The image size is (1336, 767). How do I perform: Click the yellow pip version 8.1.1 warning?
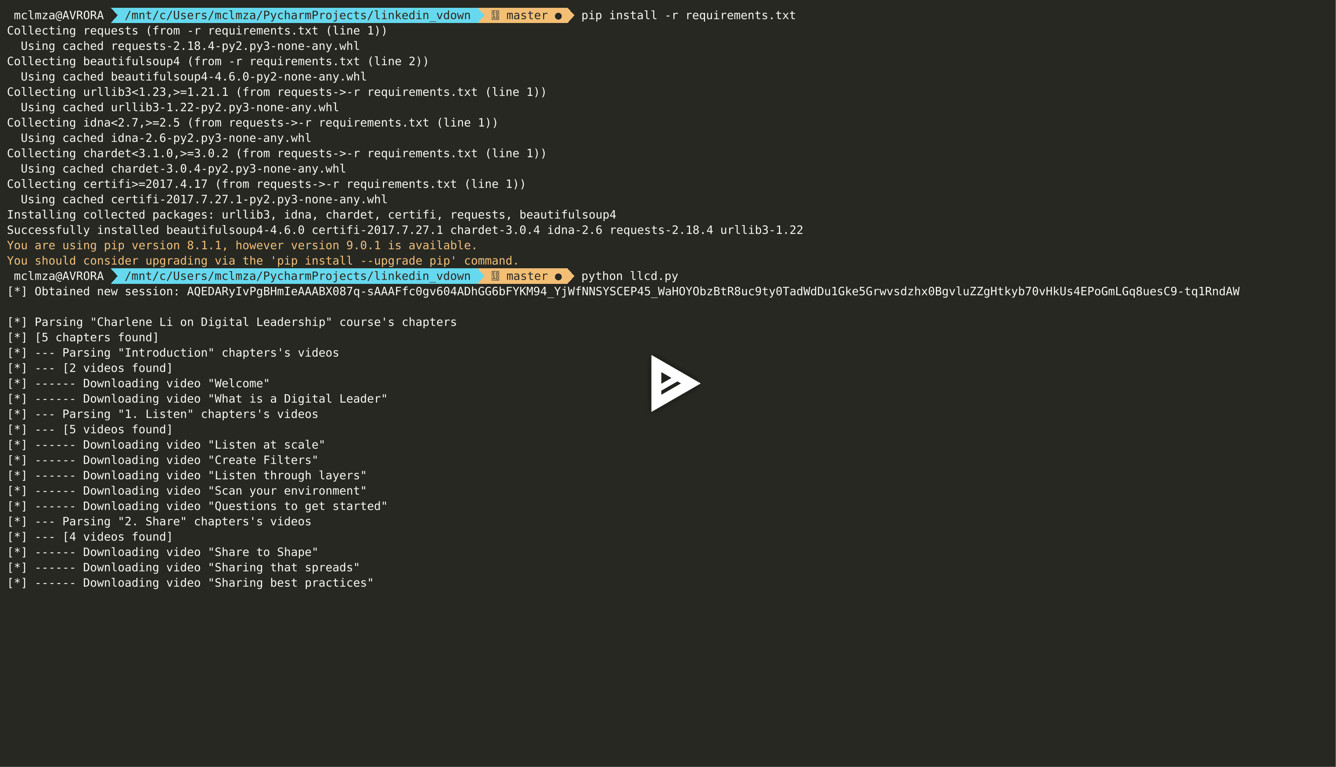[x=242, y=246]
